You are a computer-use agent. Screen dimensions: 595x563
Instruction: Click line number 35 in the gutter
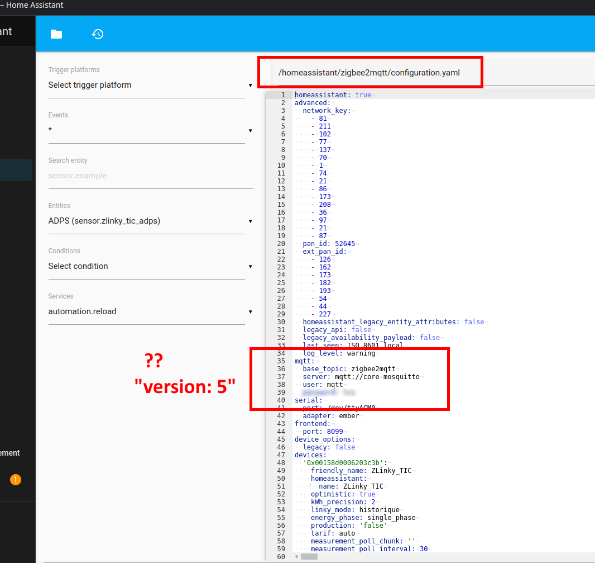281,361
